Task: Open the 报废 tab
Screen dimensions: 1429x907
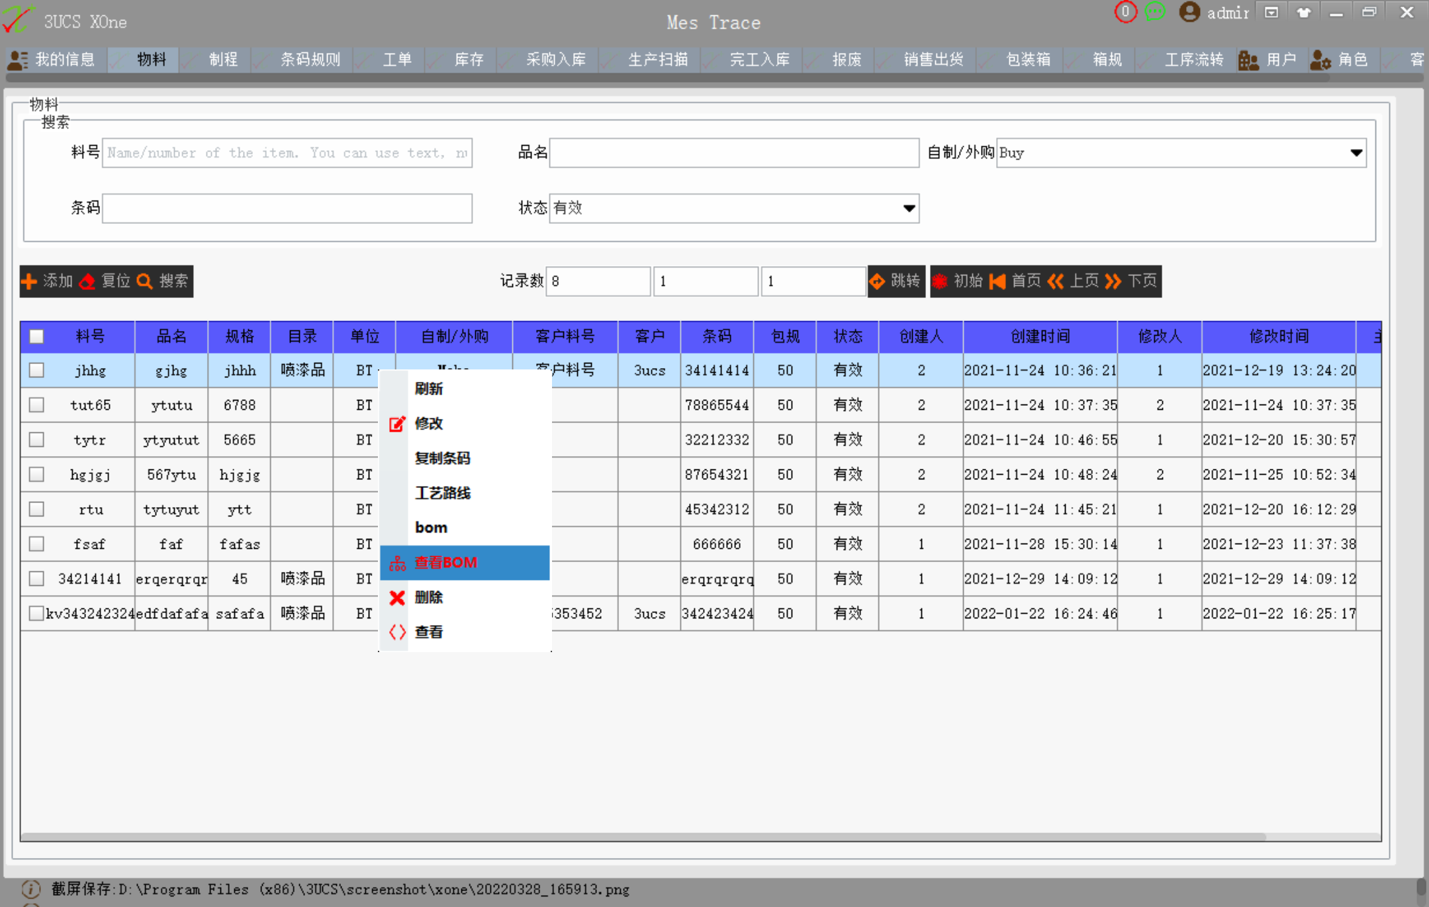Action: pos(839,60)
